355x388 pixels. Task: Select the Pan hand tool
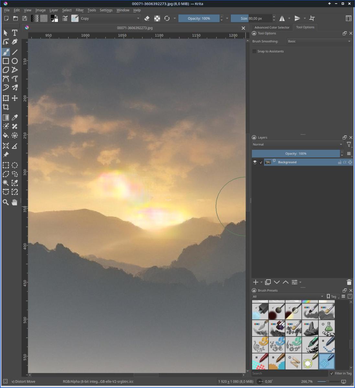[15, 202]
